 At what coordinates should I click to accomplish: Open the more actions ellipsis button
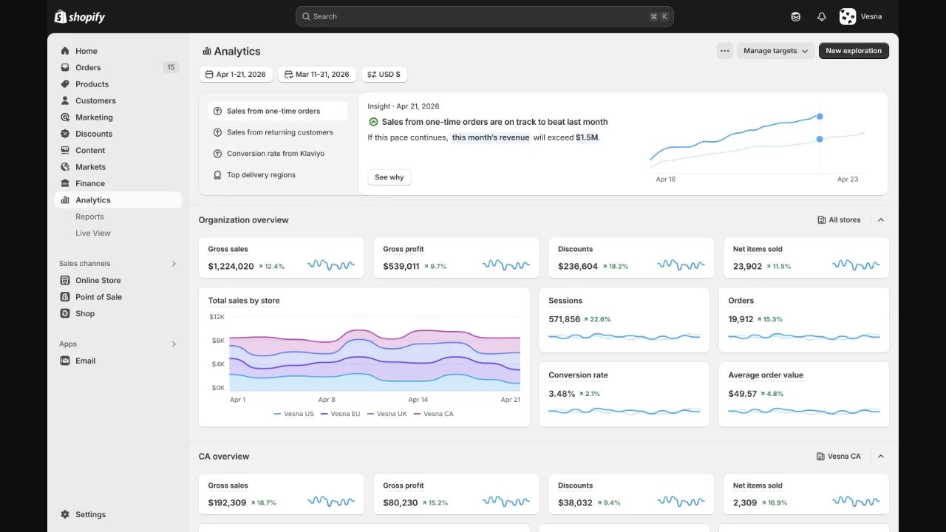[724, 51]
